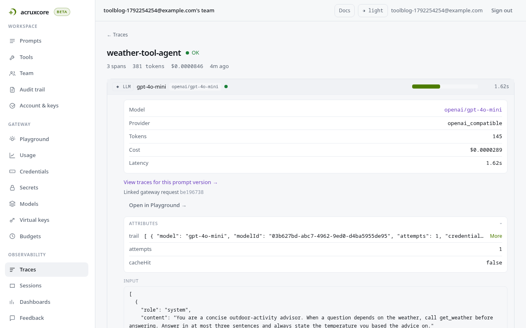Open Credentials via its sidebar icon
Image resolution: width=526 pixels, height=328 pixels.
tap(12, 172)
